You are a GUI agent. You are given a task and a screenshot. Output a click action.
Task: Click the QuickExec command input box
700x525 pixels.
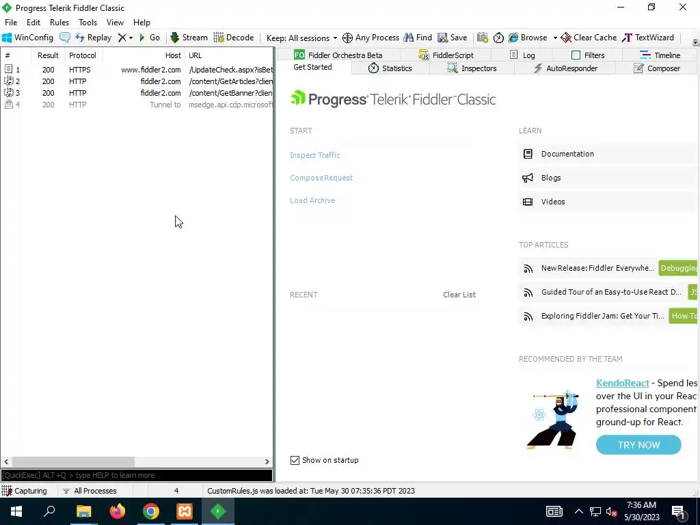137,475
